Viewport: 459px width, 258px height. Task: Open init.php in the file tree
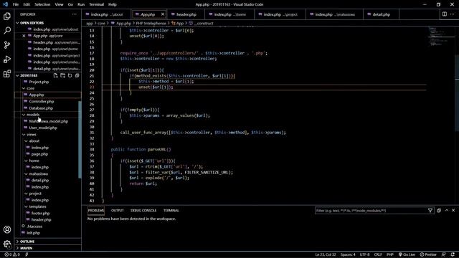[x=33, y=233]
